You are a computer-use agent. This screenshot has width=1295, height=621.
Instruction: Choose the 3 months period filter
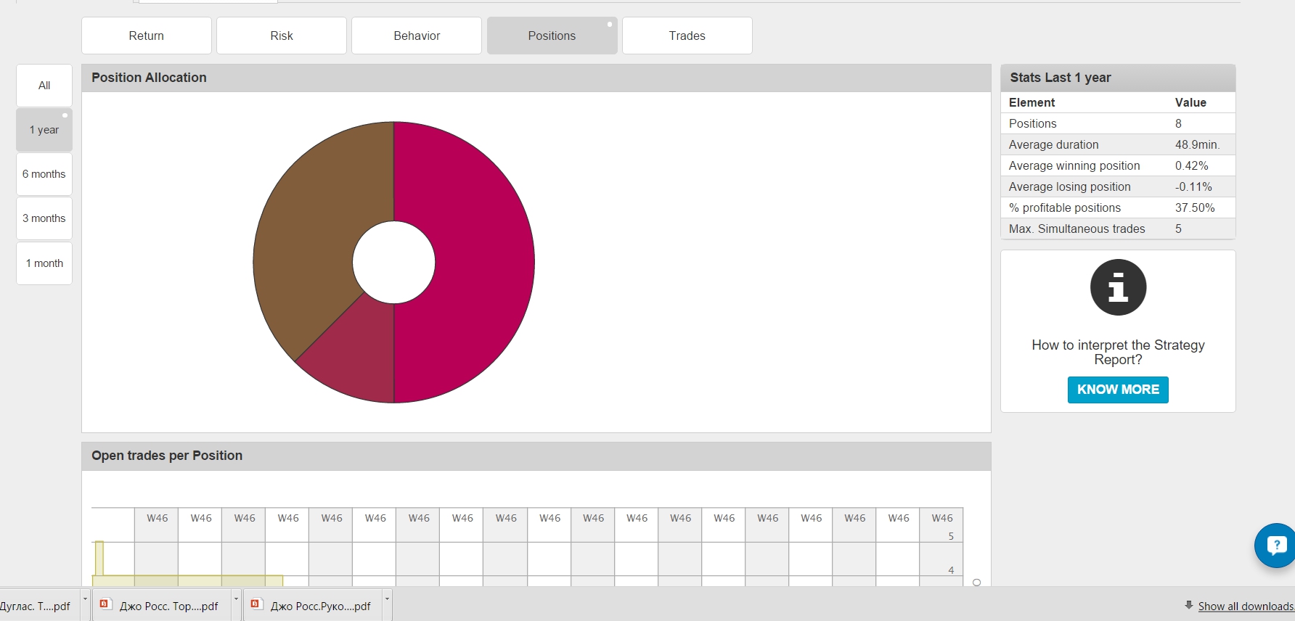[x=44, y=218]
